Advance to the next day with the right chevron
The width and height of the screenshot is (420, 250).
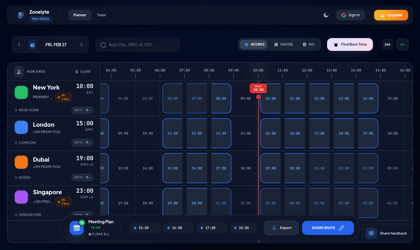[81, 44]
